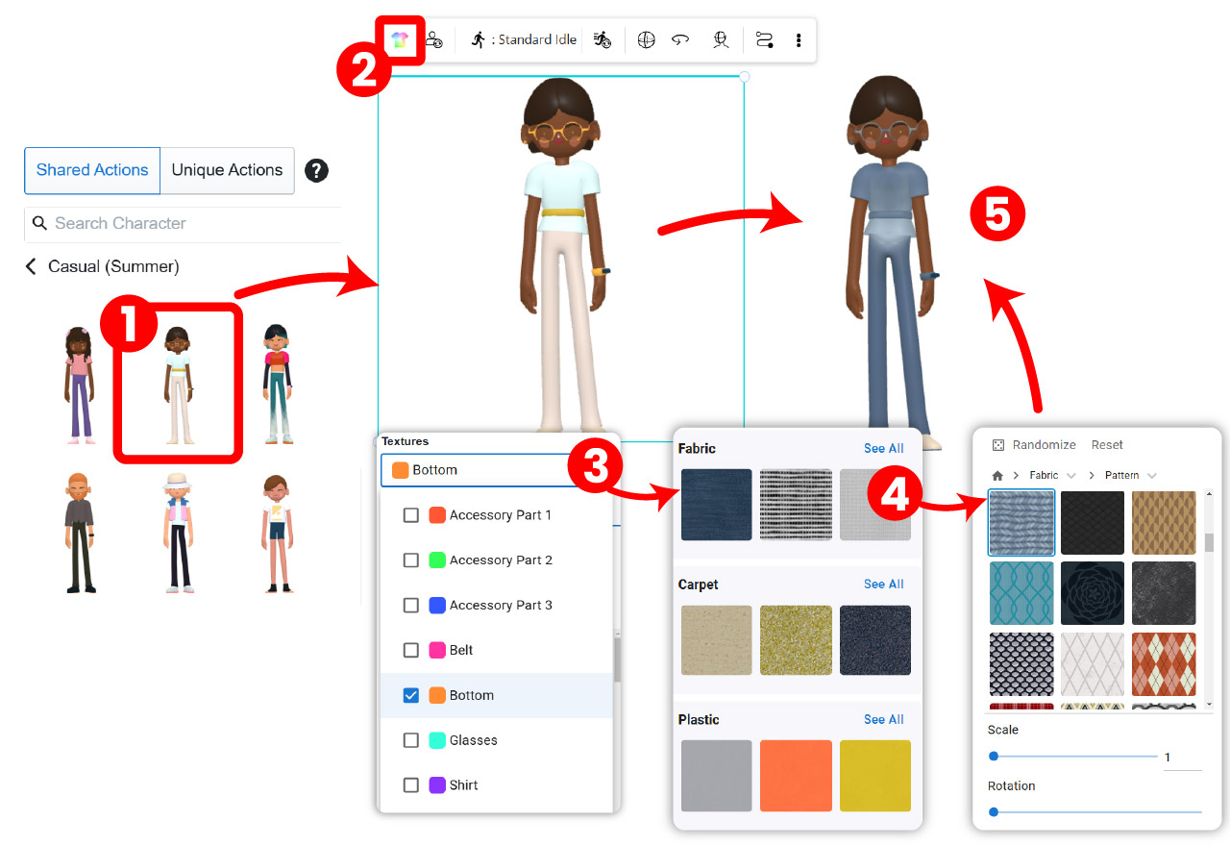
Task: Uncheck the Bottom checkbox
Action: tap(411, 695)
